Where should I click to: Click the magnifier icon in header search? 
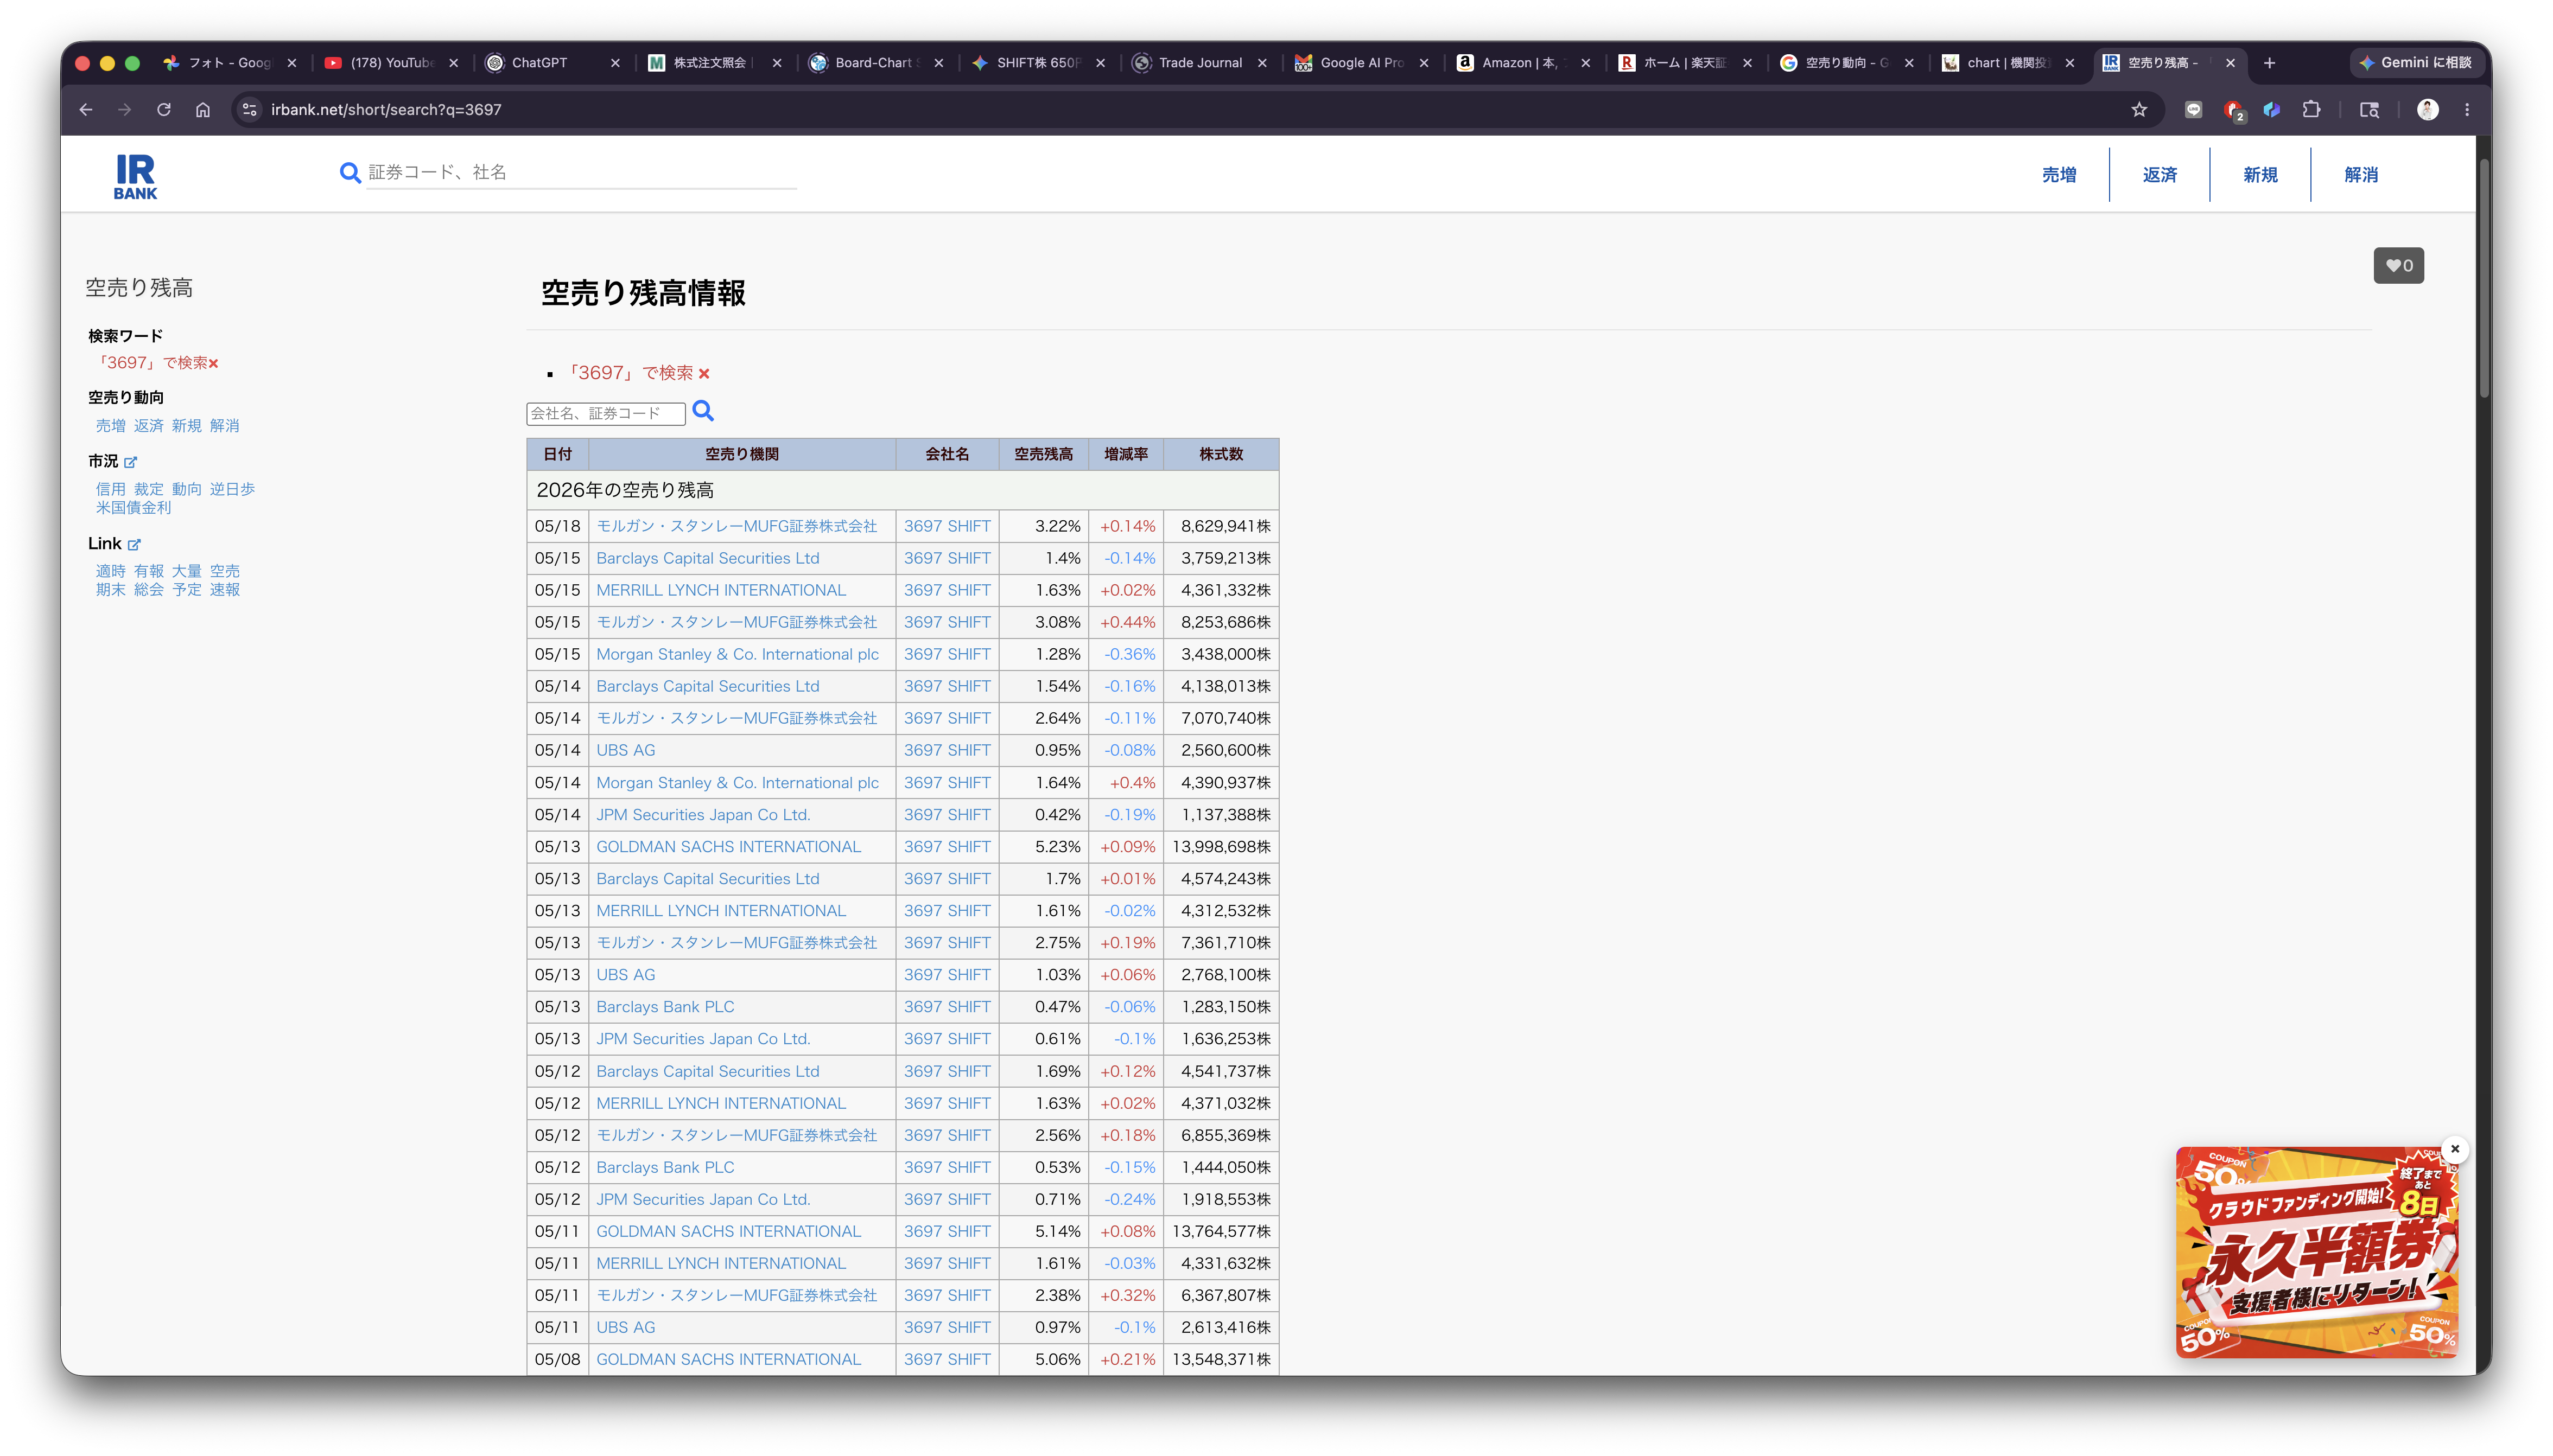(350, 173)
